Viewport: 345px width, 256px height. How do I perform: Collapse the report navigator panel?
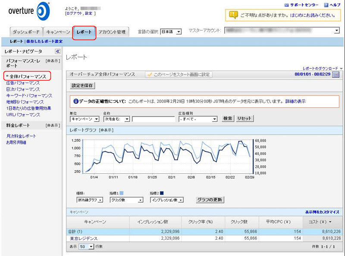58,51
